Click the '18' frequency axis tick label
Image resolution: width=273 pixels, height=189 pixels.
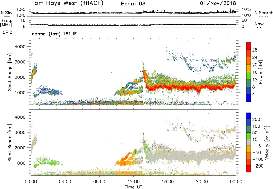click(x=23, y=20)
